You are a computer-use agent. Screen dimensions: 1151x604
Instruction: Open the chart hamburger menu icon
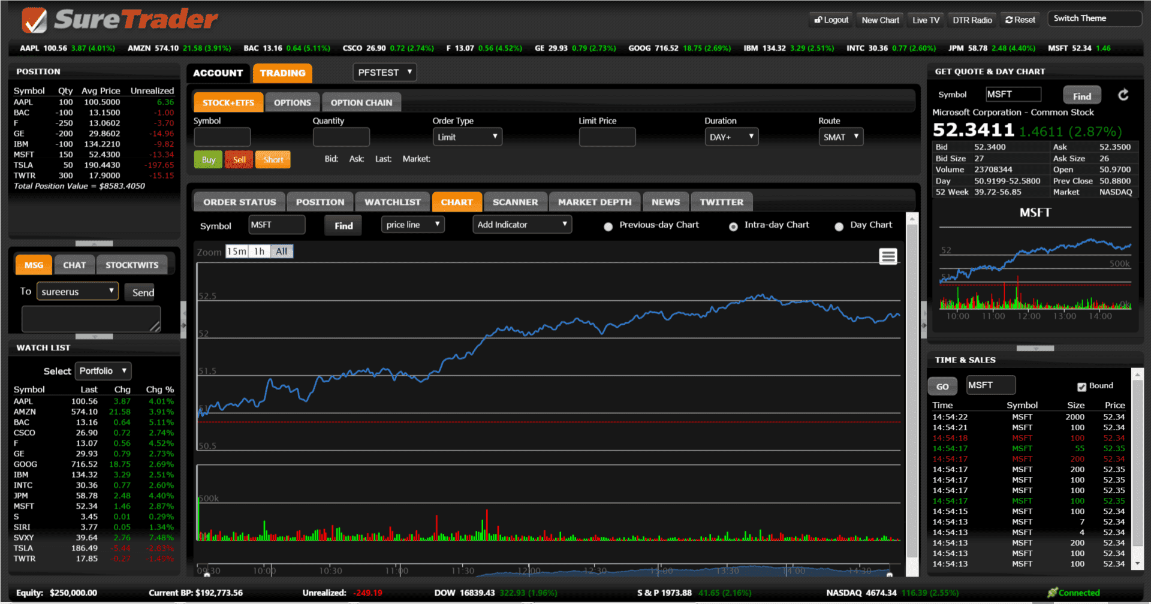tap(888, 256)
